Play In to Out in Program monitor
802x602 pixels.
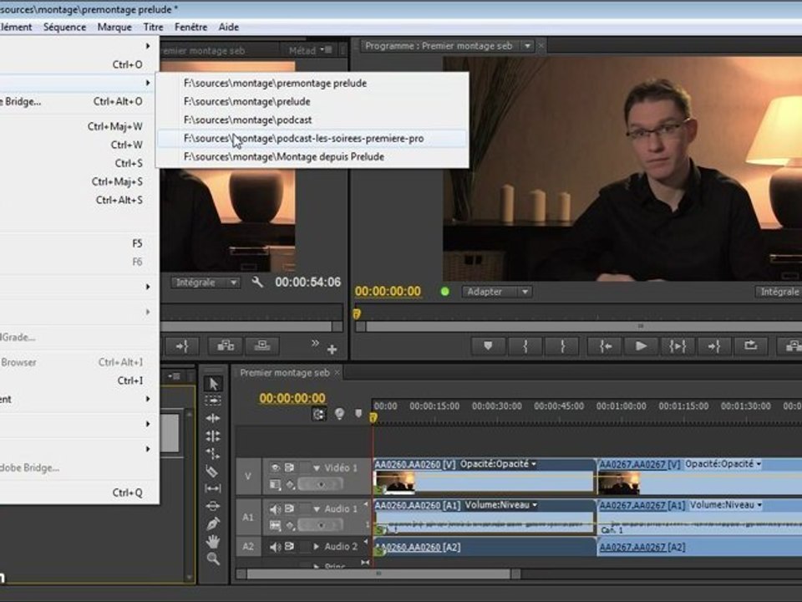[678, 346]
